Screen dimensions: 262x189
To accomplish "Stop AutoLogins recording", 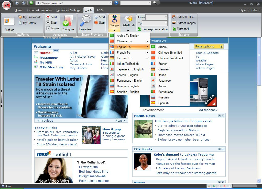I will tap(51, 23).
